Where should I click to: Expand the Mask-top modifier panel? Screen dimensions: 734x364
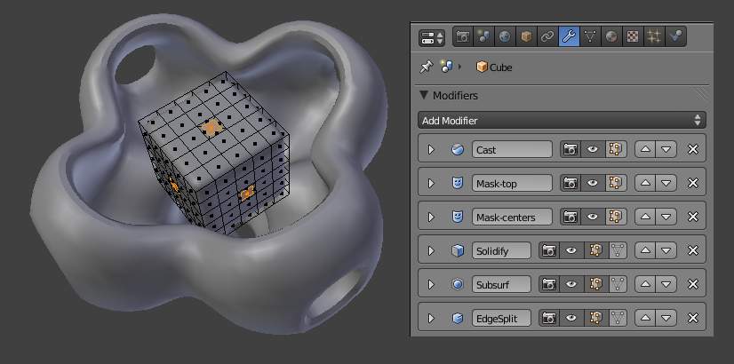[431, 184]
